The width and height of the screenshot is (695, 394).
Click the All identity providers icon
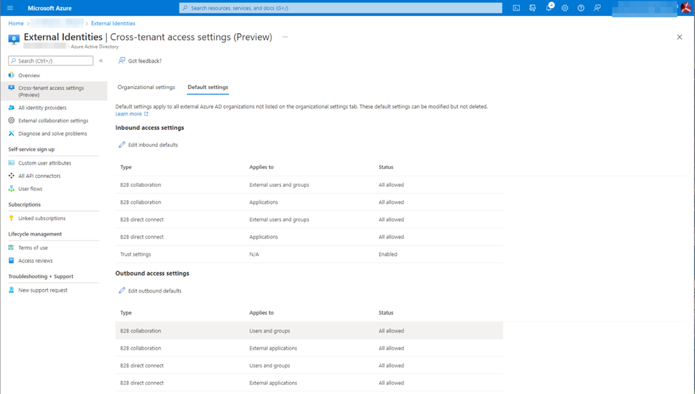pyautogui.click(x=12, y=108)
